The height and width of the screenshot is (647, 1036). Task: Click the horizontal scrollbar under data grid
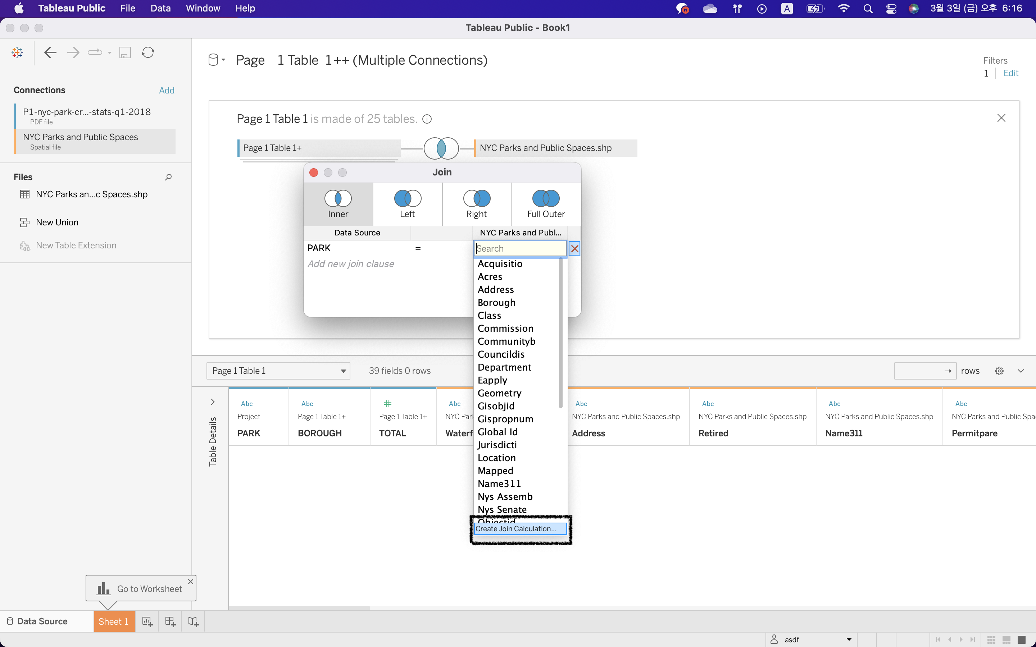pos(299,607)
